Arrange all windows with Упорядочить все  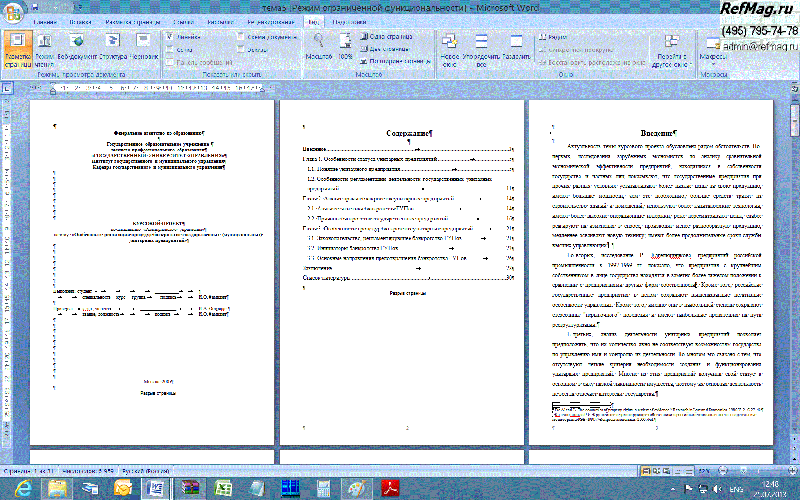(x=481, y=50)
